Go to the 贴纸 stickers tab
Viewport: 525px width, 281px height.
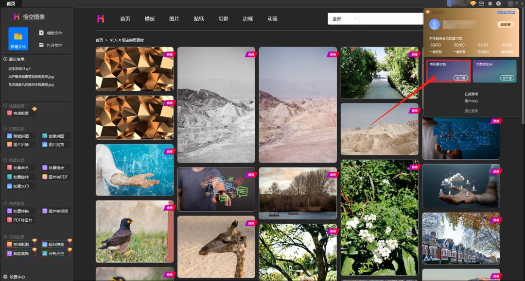coord(198,19)
